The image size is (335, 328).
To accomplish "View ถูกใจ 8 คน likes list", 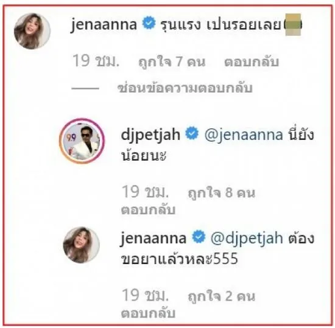I will 222,193.
